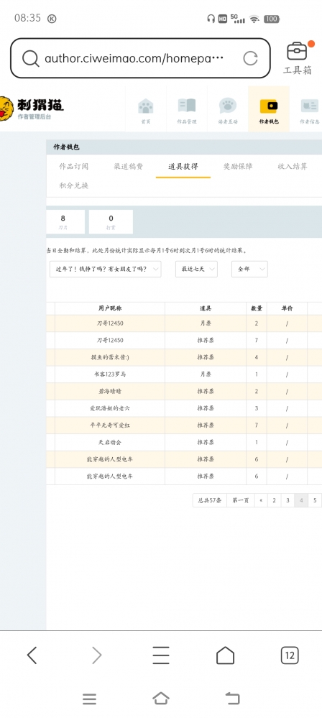Tap the headphone status bar icon
This screenshot has height=718, width=322.
pyautogui.click(x=211, y=19)
